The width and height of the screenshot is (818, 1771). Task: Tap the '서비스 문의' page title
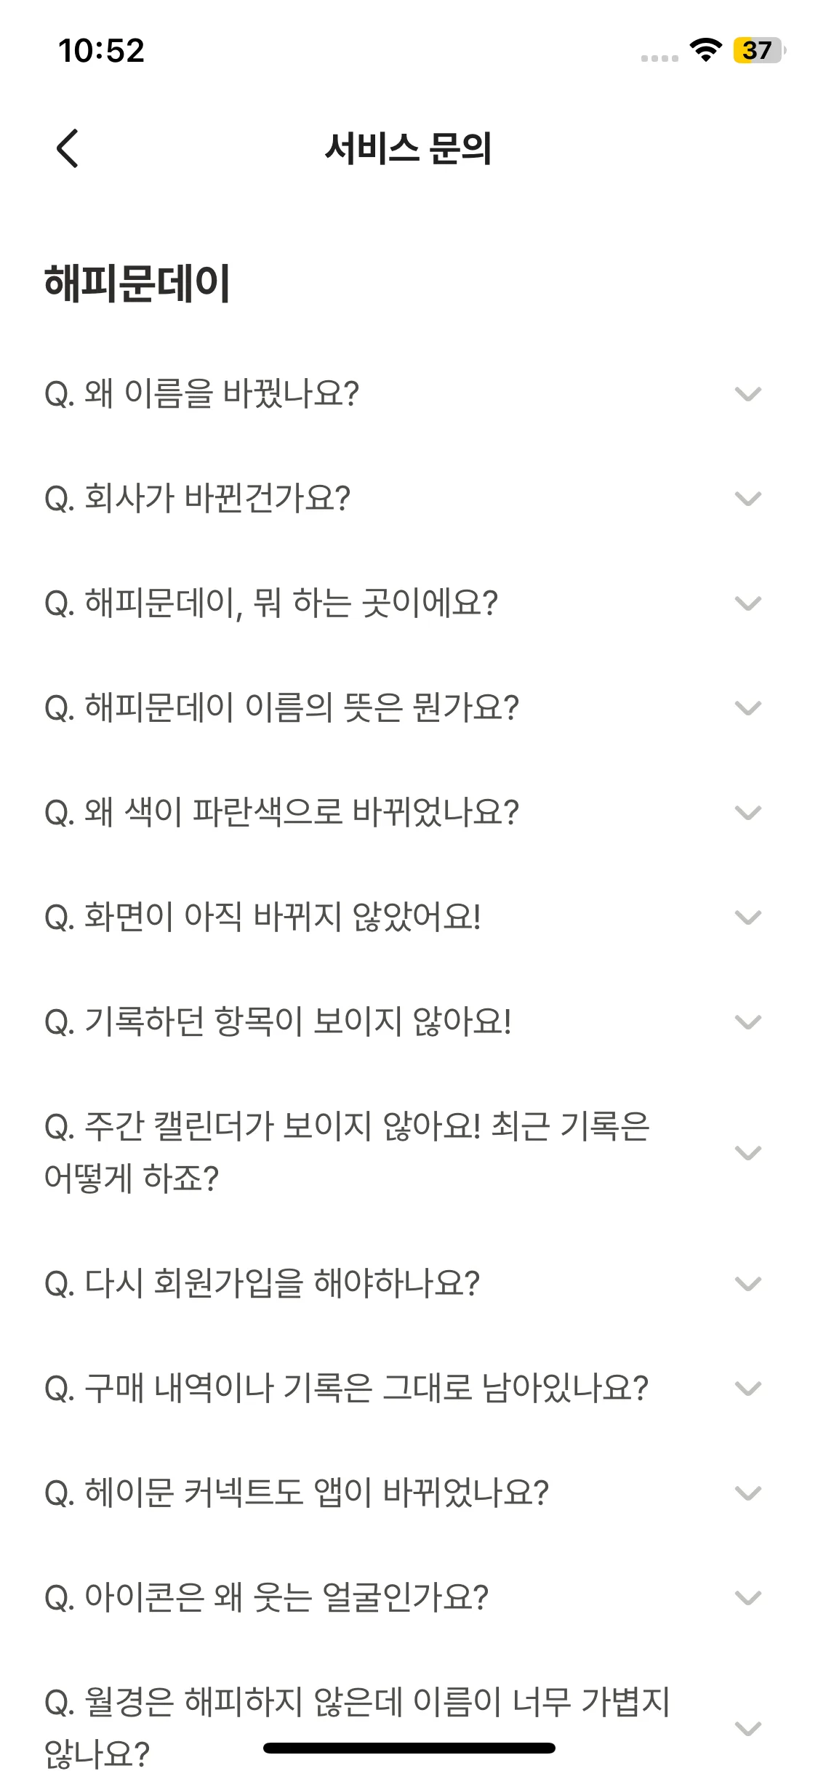pyautogui.click(x=408, y=148)
